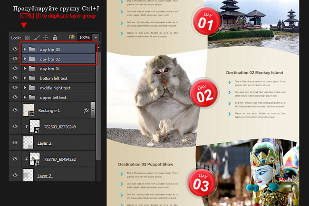
Task: Expand the bottom left text group
Action: (25, 78)
